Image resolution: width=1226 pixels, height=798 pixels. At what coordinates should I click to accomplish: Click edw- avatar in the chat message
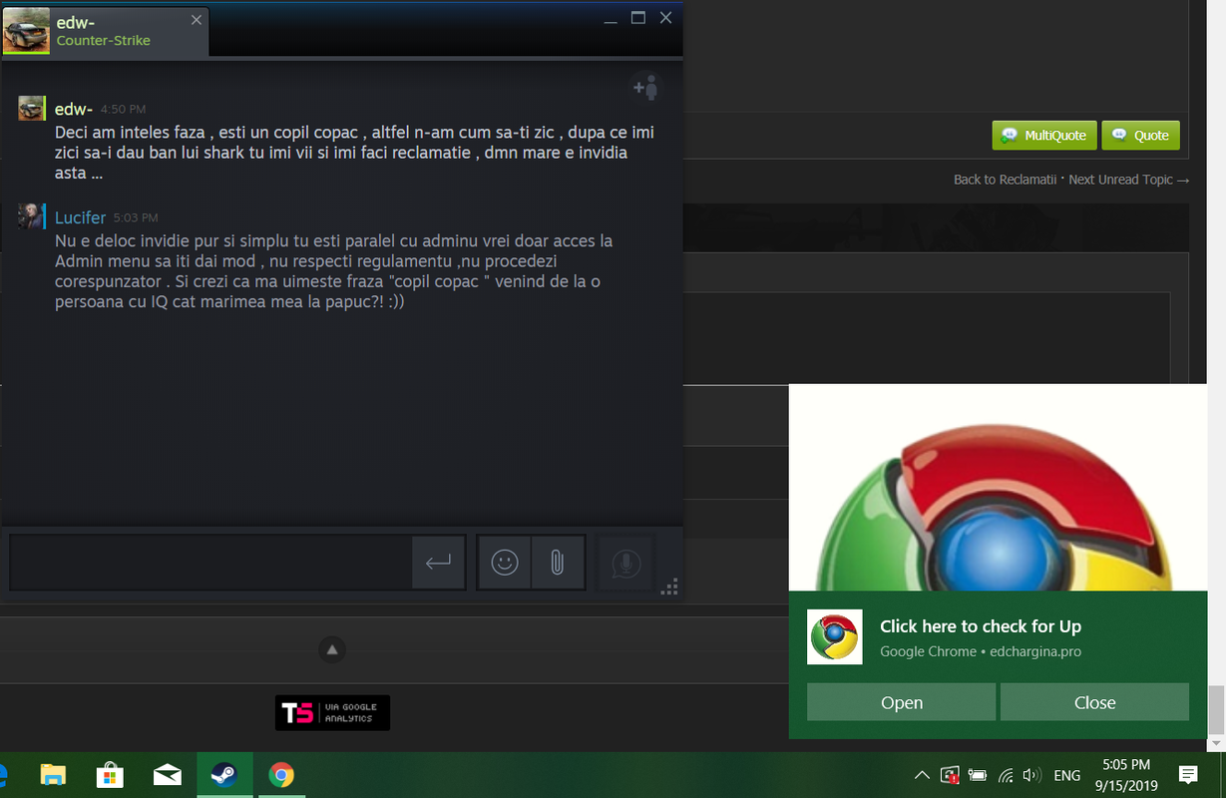(x=31, y=109)
